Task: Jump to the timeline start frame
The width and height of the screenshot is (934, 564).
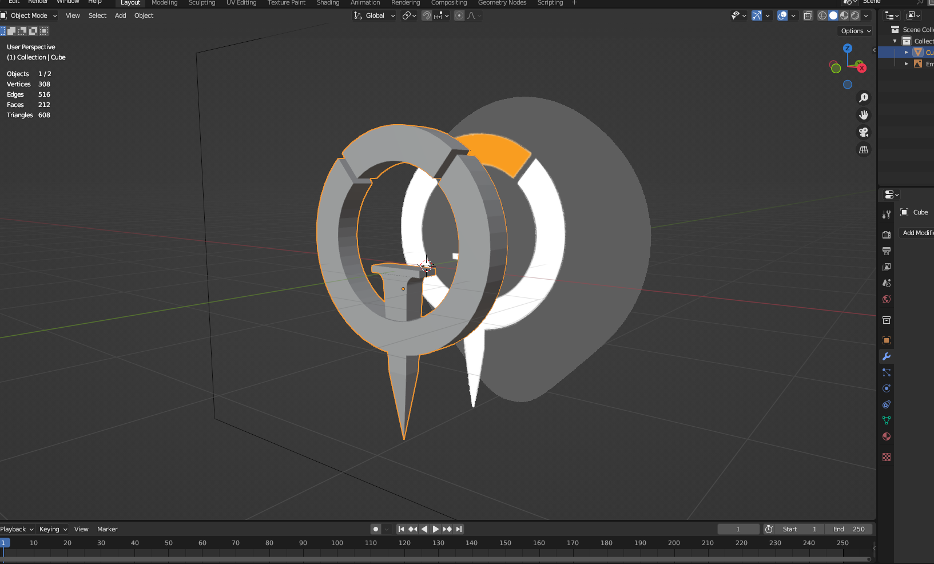Action: click(x=401, y=529)
